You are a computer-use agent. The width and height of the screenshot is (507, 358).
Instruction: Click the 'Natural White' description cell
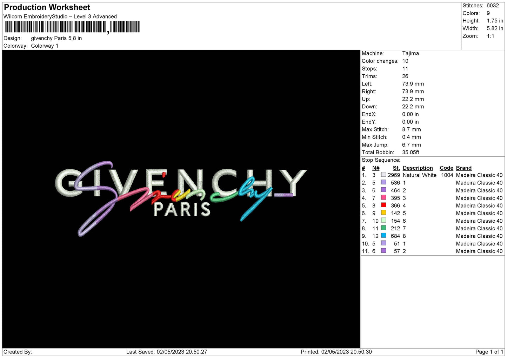coord(420,175)
